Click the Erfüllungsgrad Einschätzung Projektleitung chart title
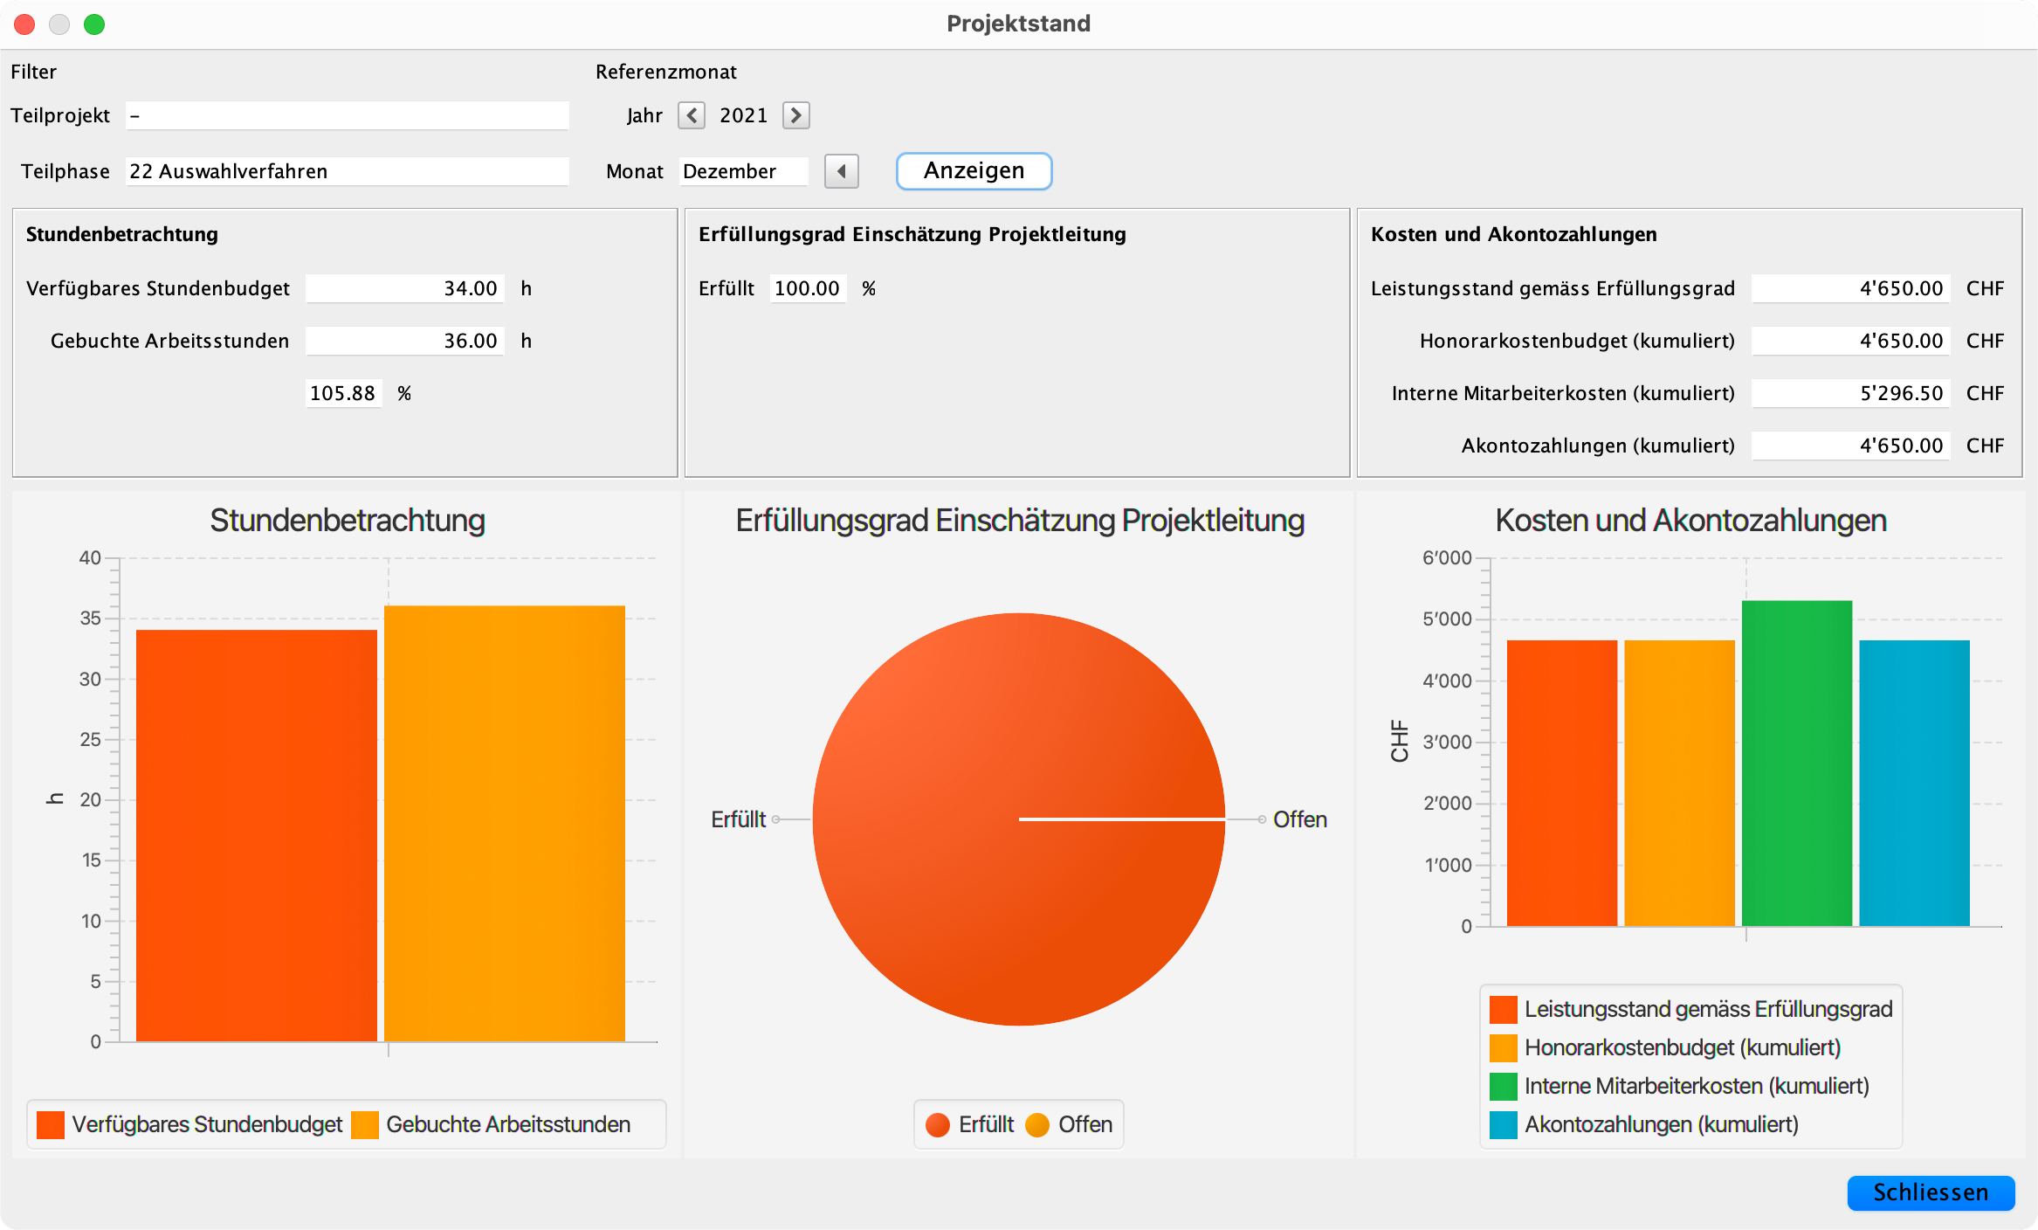 1020,521
